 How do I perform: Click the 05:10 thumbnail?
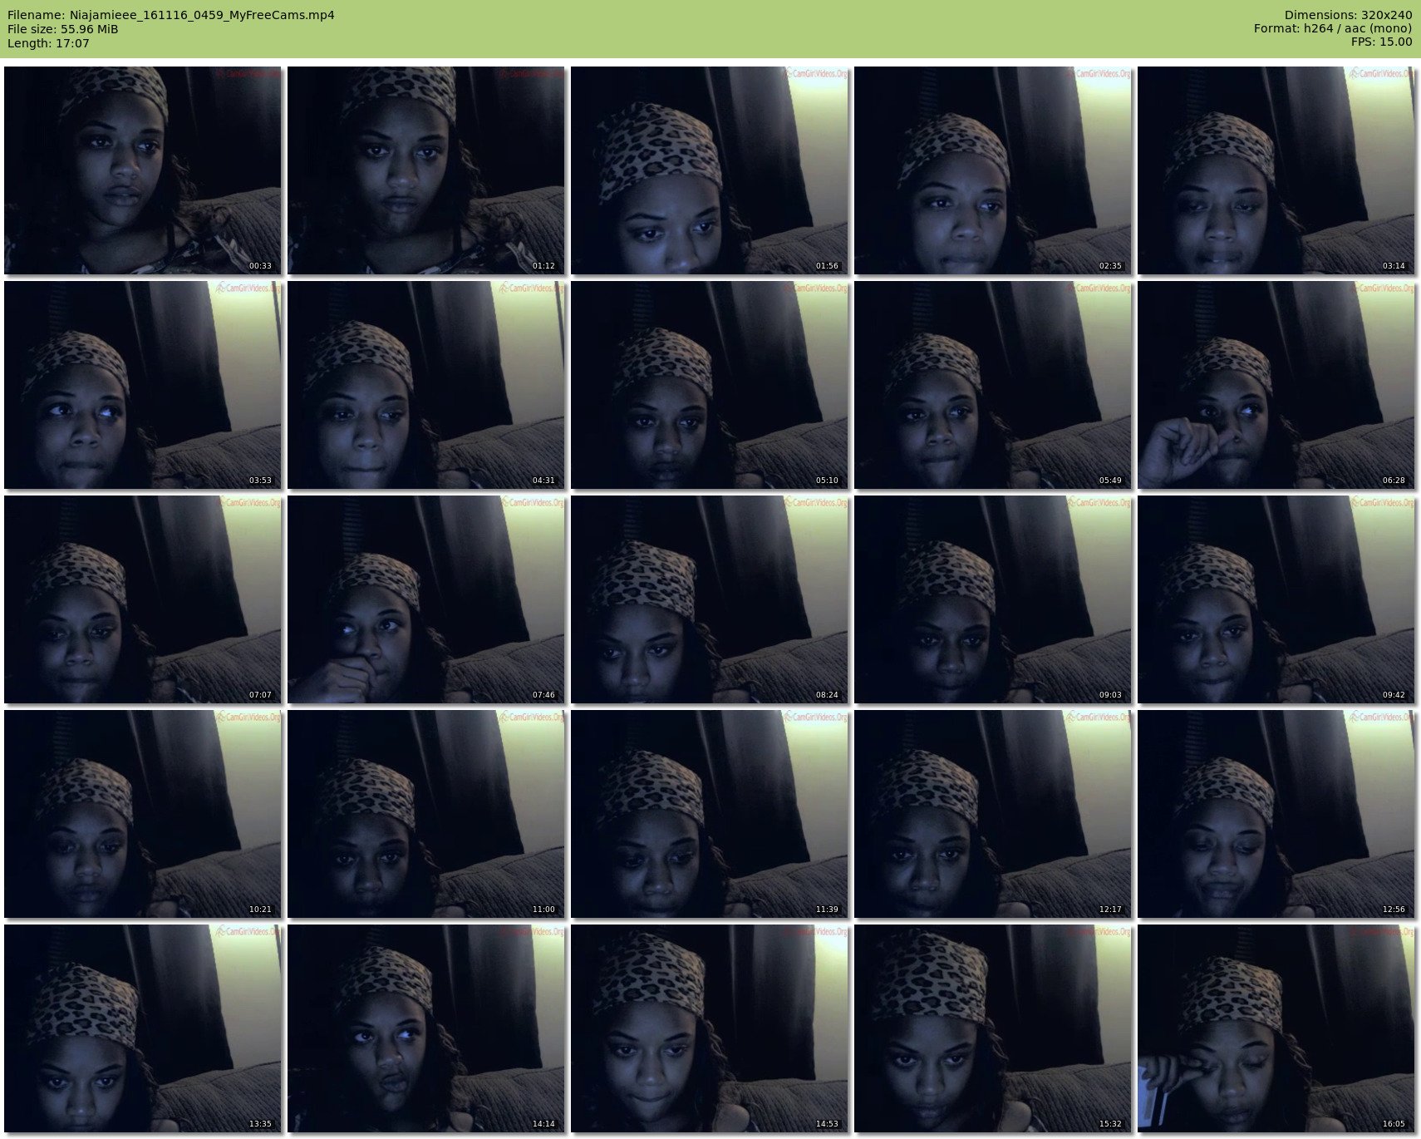click(709, 385)
